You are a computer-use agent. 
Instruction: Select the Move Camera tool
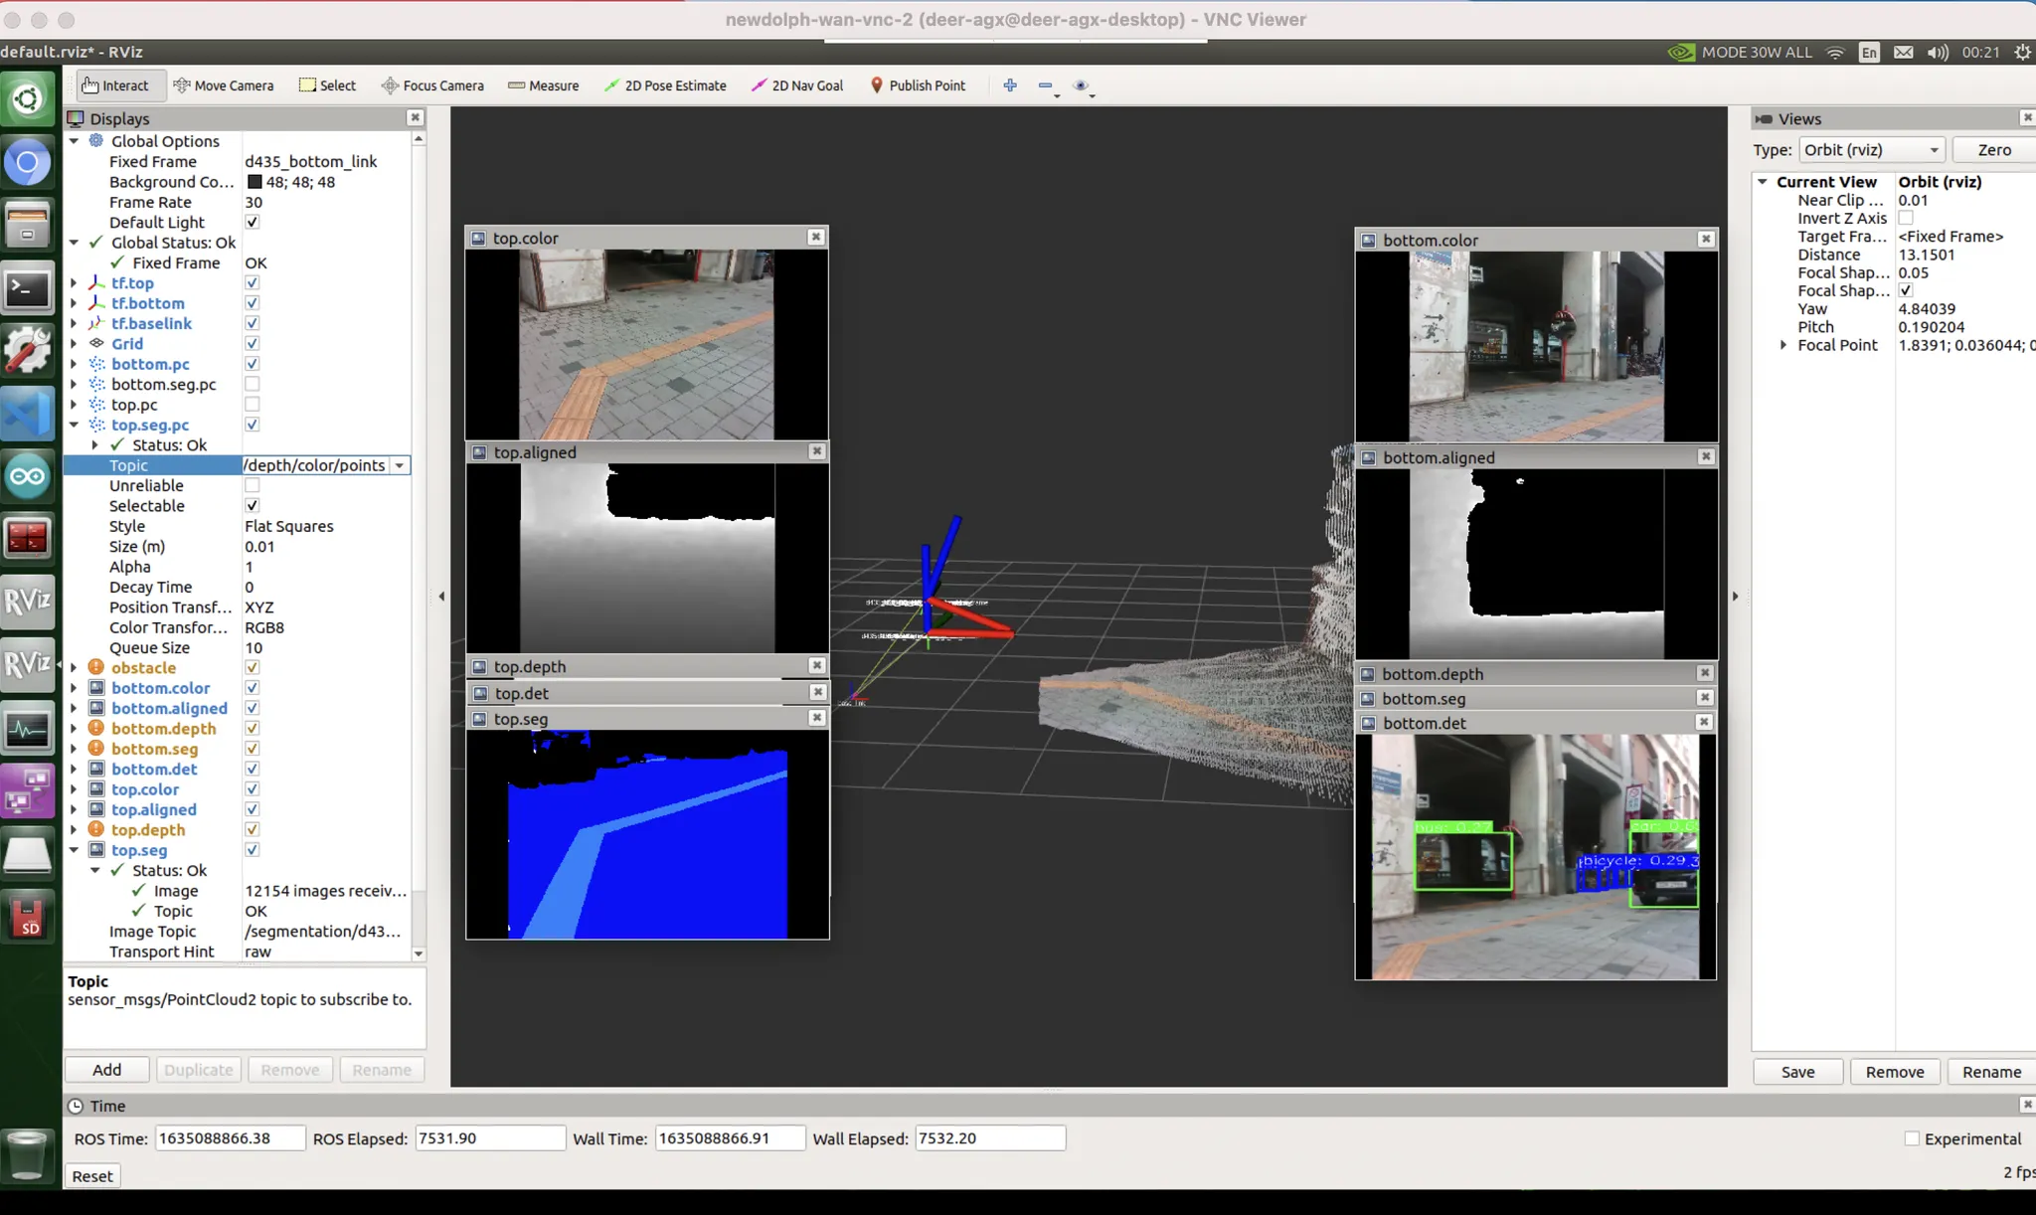(x=224, y=86)
